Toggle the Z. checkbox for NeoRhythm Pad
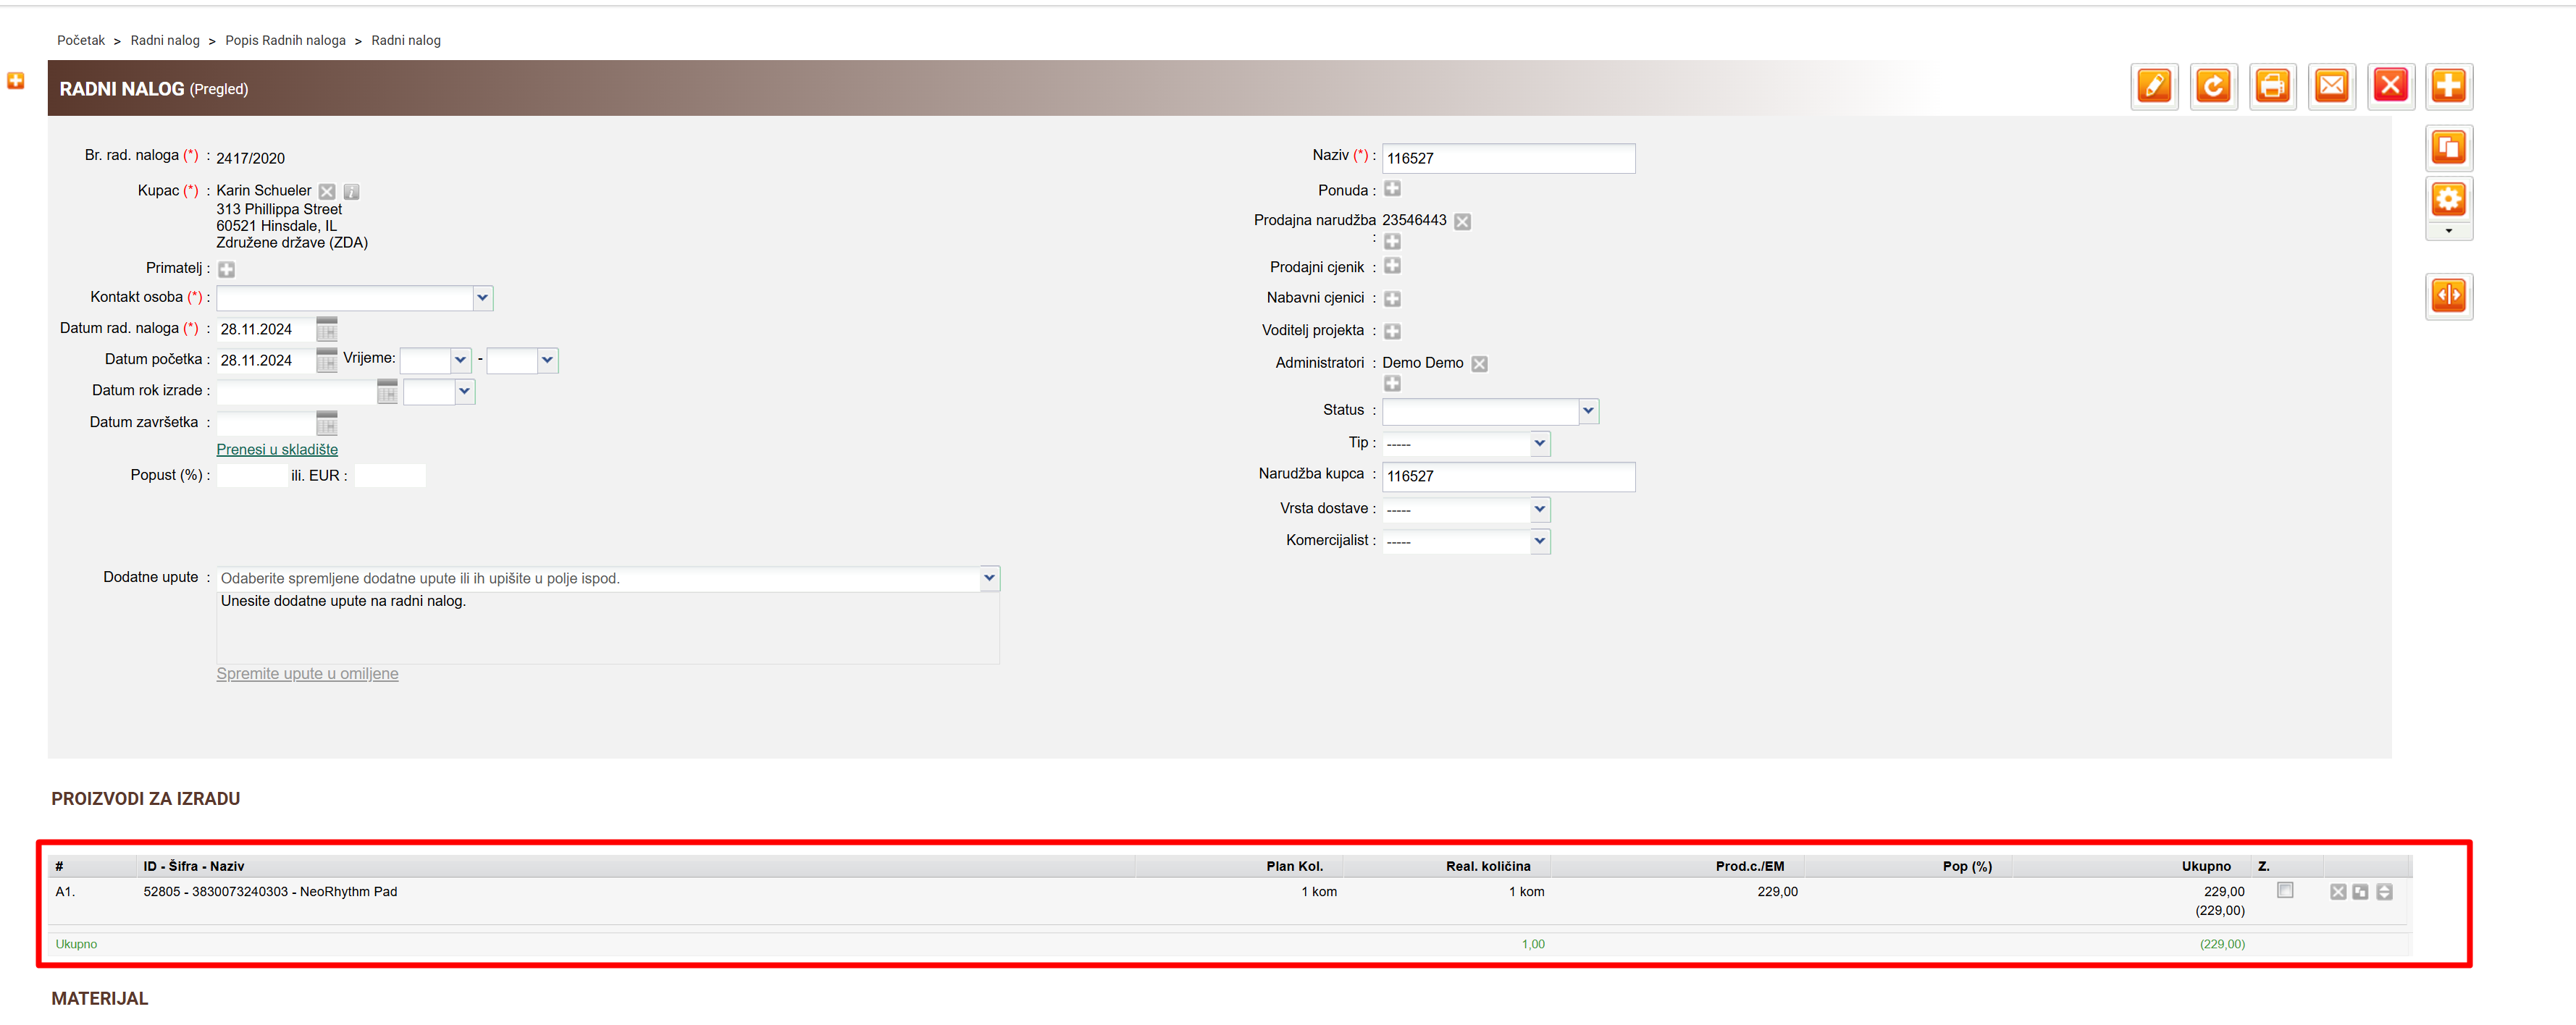The image size is (2576, 1025). [2285, 890]
